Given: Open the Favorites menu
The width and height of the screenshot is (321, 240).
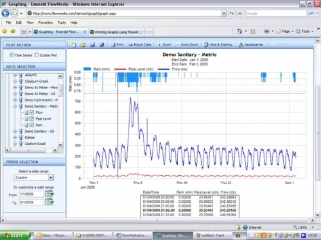Looking at the screenshot, I should tap(46, 22).
